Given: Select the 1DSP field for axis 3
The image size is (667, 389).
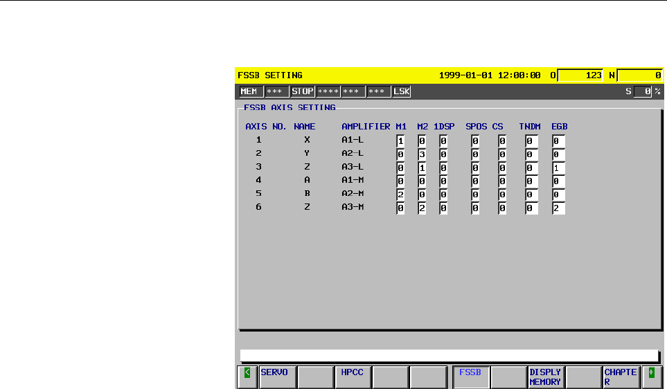Looking at the screenshot, I should pyautogui.click(x=443, y=168).
